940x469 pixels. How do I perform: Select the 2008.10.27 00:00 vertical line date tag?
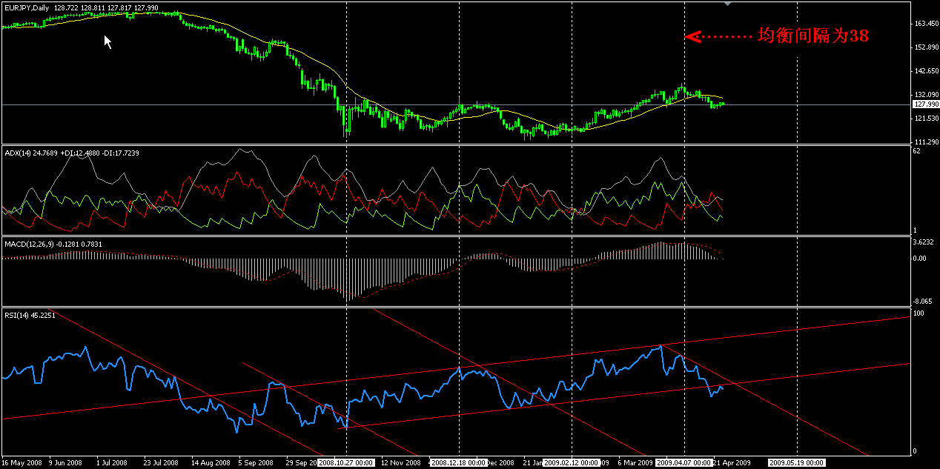[x=346, y=462]
